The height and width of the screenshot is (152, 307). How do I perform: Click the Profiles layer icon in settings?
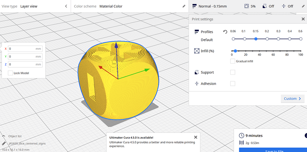point(196,32)
